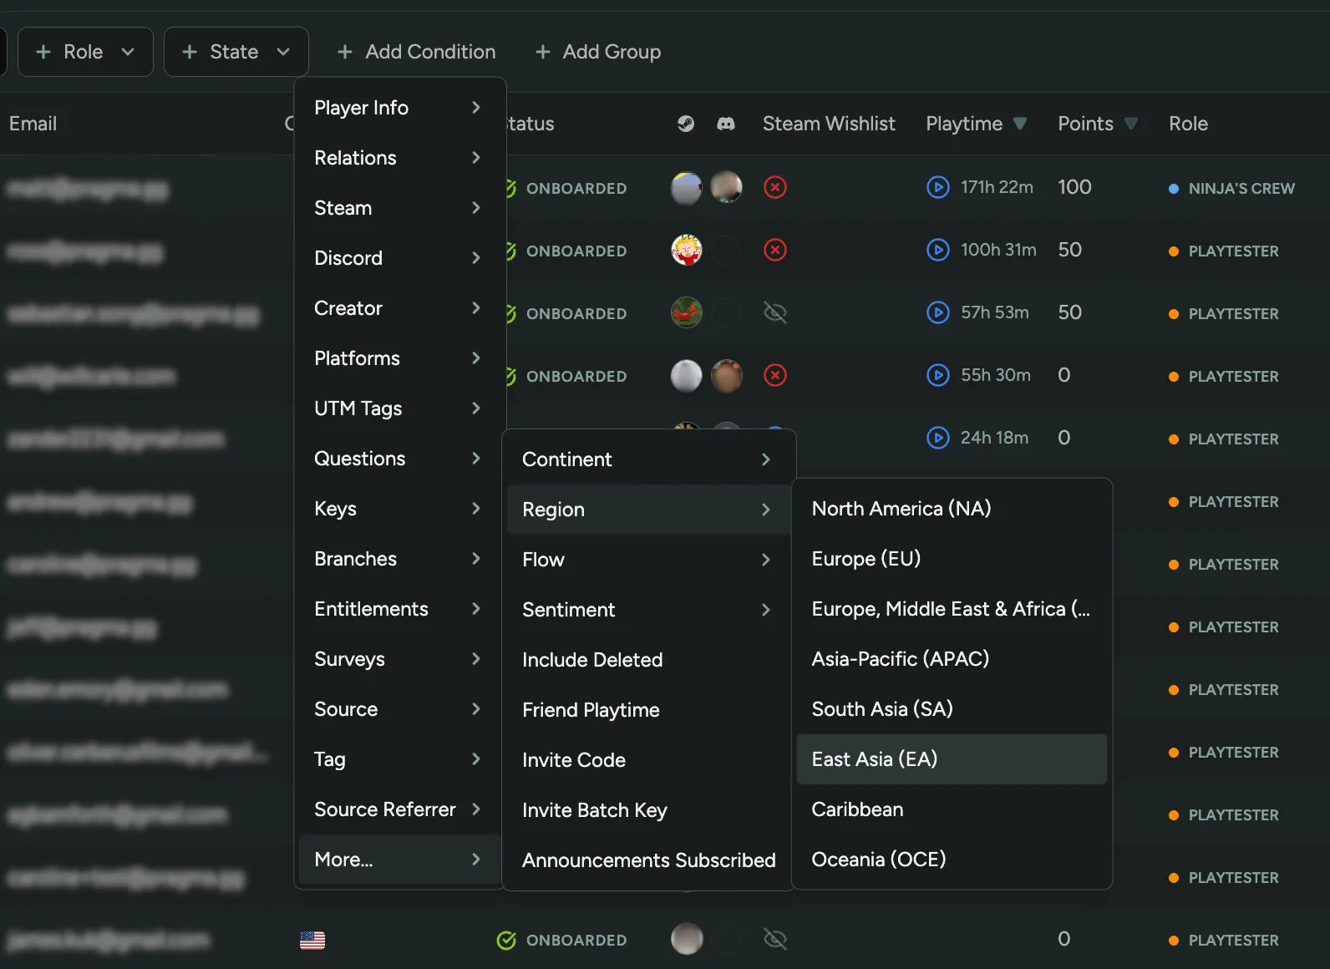Screen dimensions: 1330x969
Task: Toggle the Points column sort arrow
Action: (x=1131, y=124)
